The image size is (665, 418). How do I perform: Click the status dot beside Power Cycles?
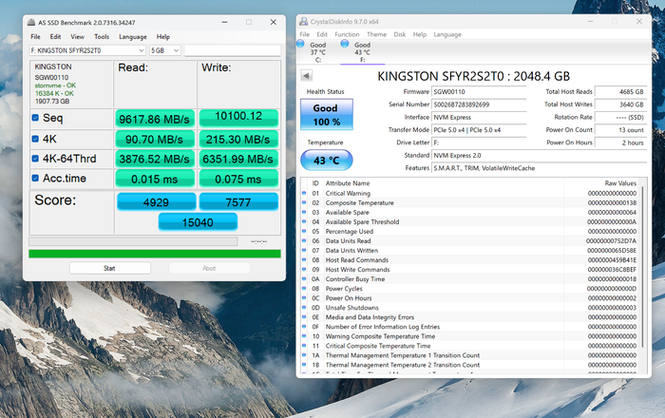point(304,288)
